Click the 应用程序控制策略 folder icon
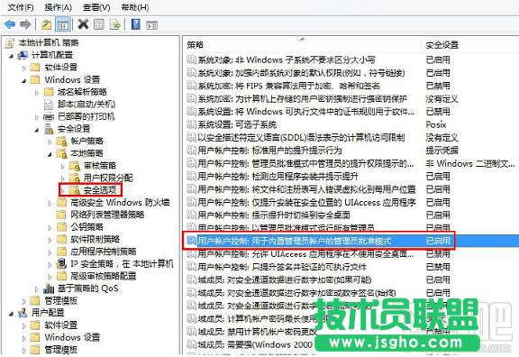 [x=61, y=252]
